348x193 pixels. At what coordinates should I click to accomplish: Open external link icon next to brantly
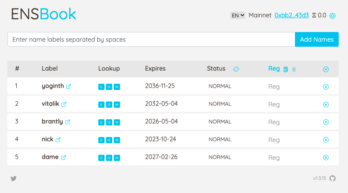click(x=68, y=122)
